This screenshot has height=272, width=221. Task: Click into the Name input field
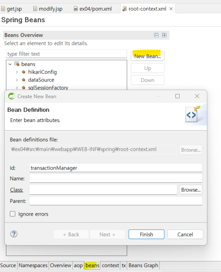[116, 178]
